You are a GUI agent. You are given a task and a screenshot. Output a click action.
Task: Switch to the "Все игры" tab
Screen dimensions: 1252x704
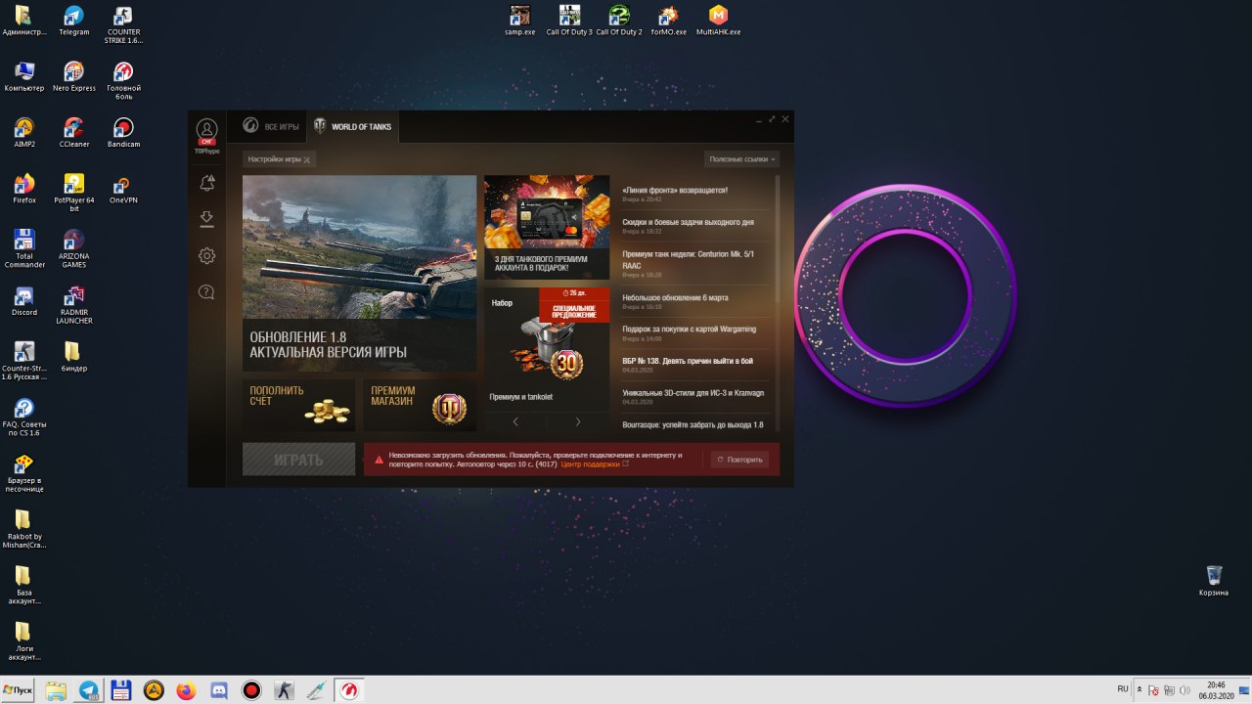270,126
